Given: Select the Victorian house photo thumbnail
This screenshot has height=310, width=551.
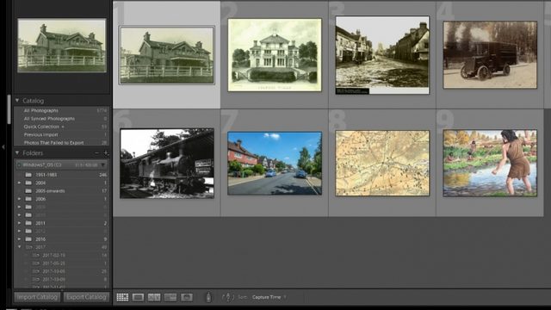Looking at the screenshot, I should click(166, 55).
